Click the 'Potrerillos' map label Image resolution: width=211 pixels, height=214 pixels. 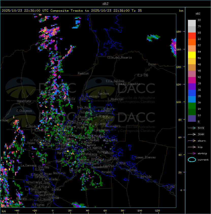pyautogui.click(x=42, y=140)
